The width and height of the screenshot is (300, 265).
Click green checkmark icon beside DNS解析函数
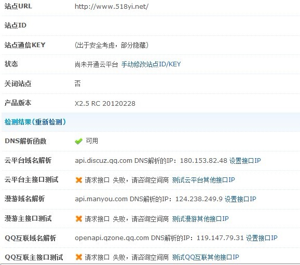click(x=78, y=141)
